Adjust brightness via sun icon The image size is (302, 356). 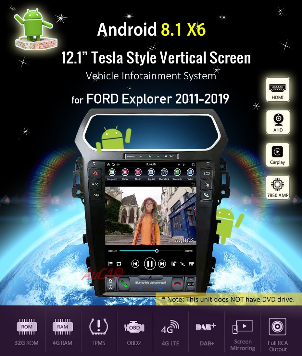point(118,164)
